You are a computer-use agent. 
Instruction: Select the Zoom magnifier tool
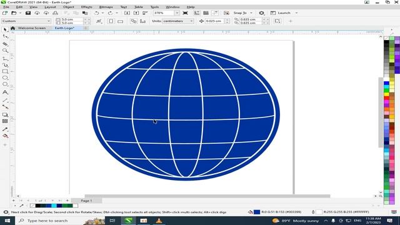5,51
